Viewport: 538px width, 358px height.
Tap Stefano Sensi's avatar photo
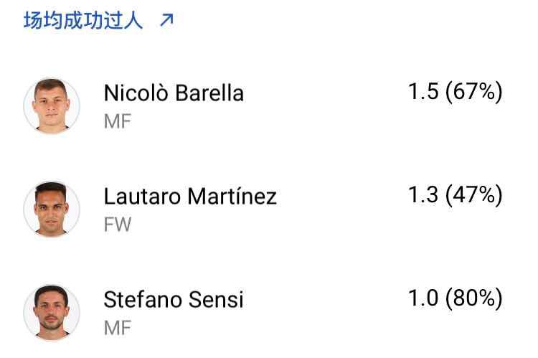[x=52, y=312]
